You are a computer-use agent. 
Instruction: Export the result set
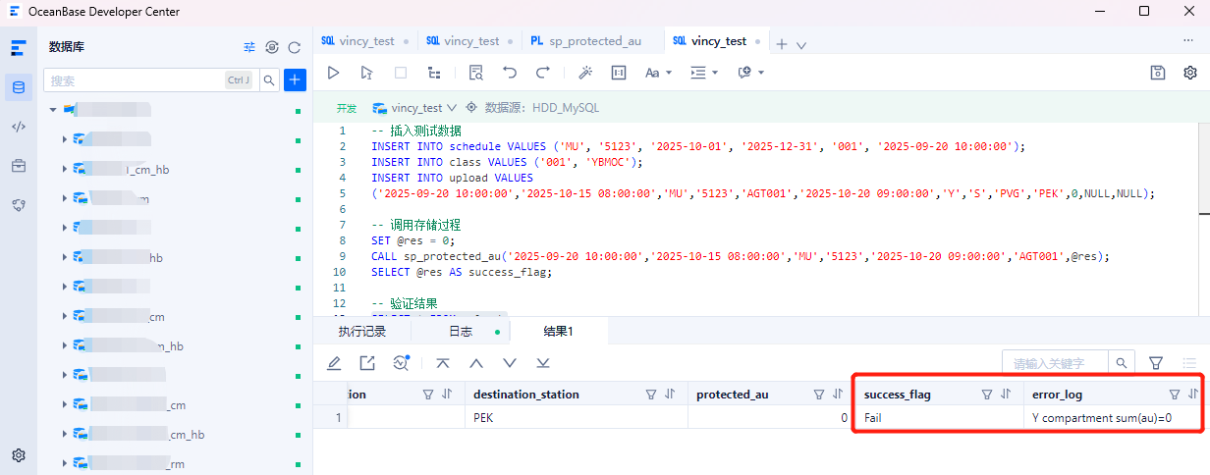pos(367,363)
